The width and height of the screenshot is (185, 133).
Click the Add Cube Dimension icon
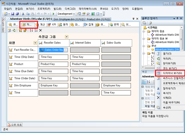20,30
